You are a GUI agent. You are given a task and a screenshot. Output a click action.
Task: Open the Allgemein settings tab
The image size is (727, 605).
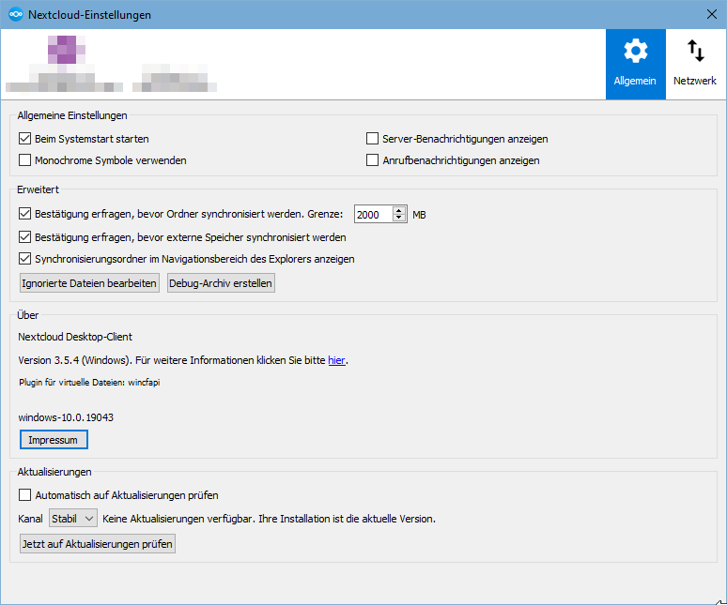tap(635, 64)
